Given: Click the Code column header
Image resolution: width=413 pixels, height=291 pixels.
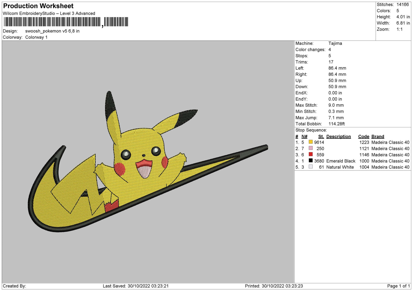Looking at the screenshot, I should click(364, 137).
